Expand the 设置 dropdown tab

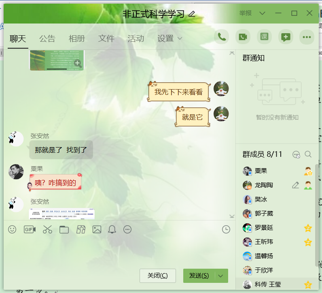[169, 38]
